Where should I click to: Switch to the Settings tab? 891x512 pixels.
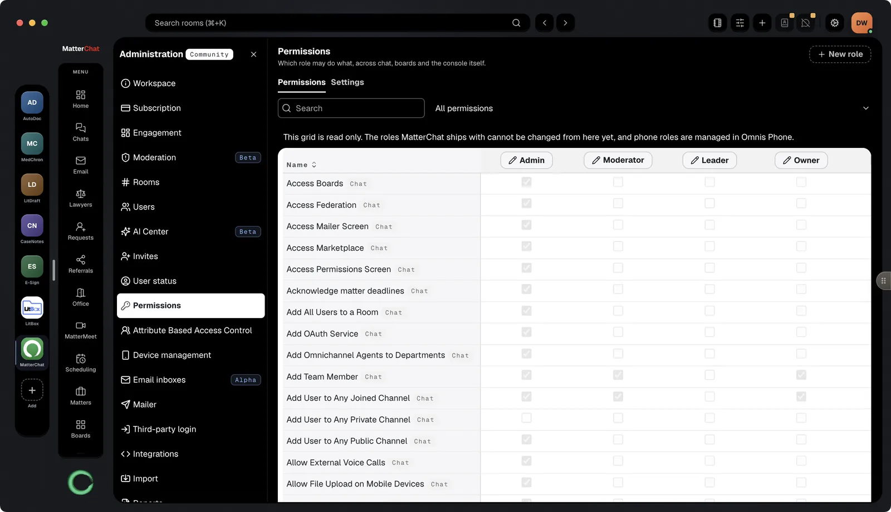tap(347, 82)
